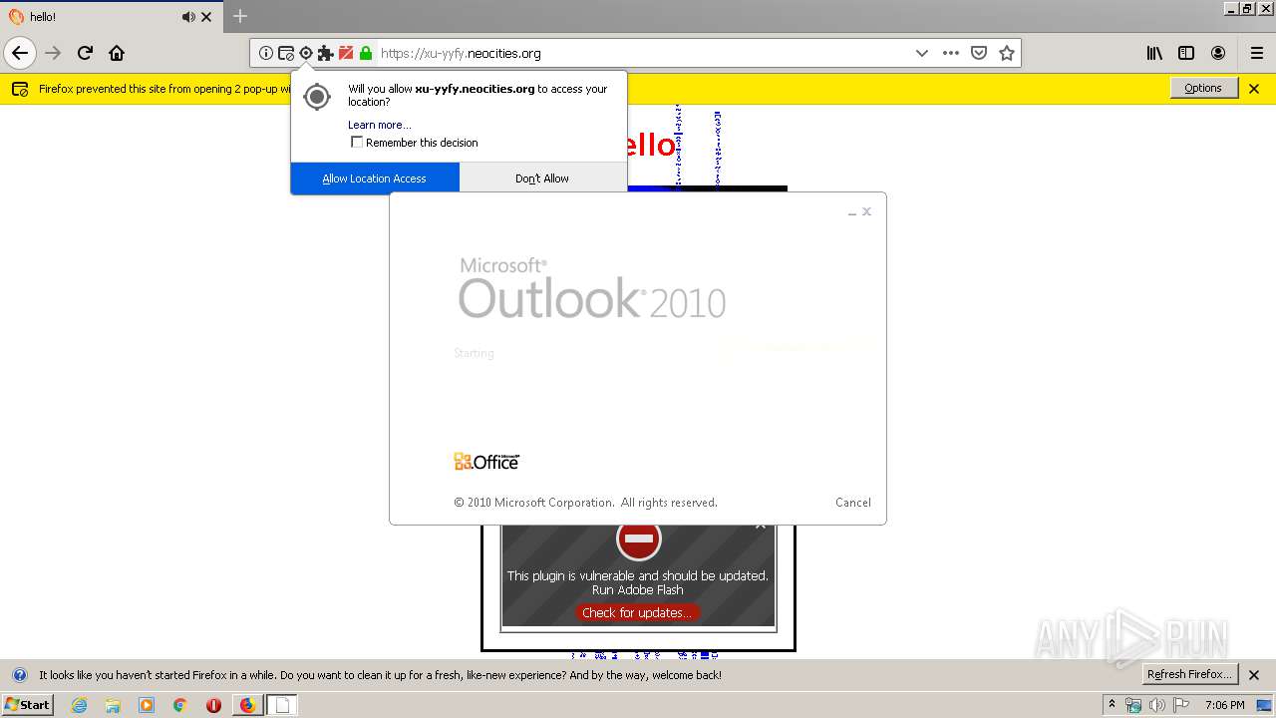Click the plugin puzzle-piece icon
1276x718 pixels.
click(x=326, y=53)
